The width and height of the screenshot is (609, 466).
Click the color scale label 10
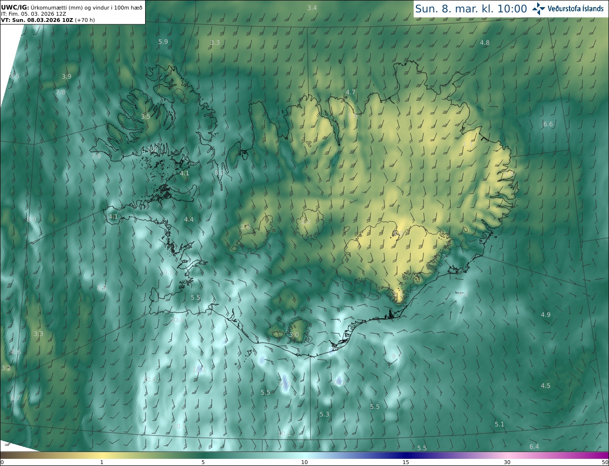304,462
